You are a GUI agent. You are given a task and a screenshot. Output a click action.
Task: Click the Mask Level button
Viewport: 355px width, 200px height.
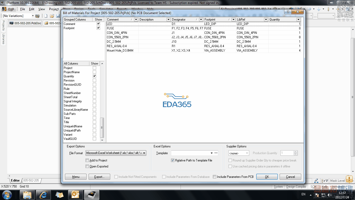[x=337, y=180]
